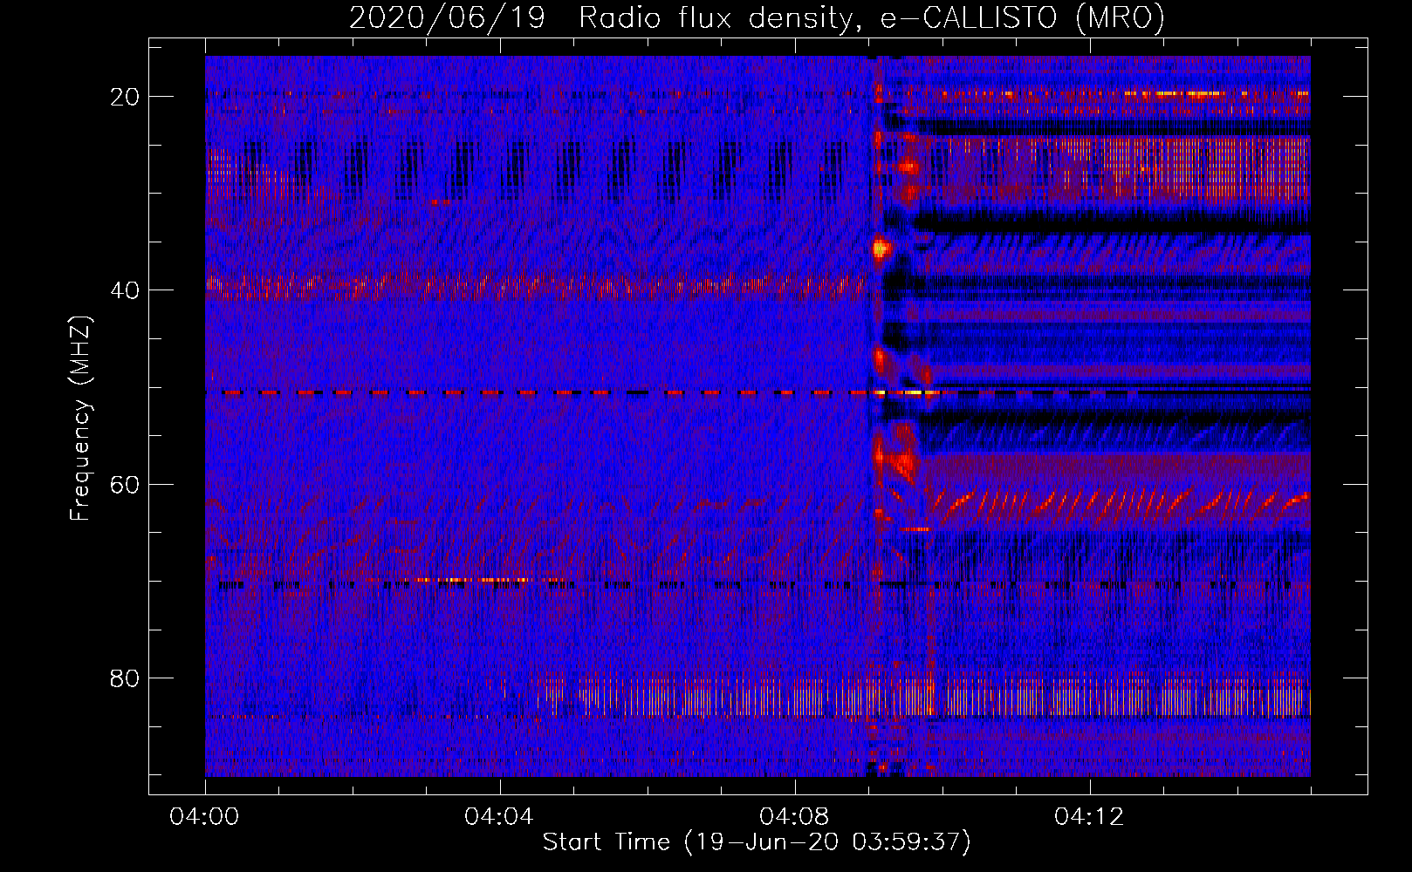Screen dimensions: 1412x872
Task: Click the 20 MHz frequency tick label
Action: [x=125, y=97]
